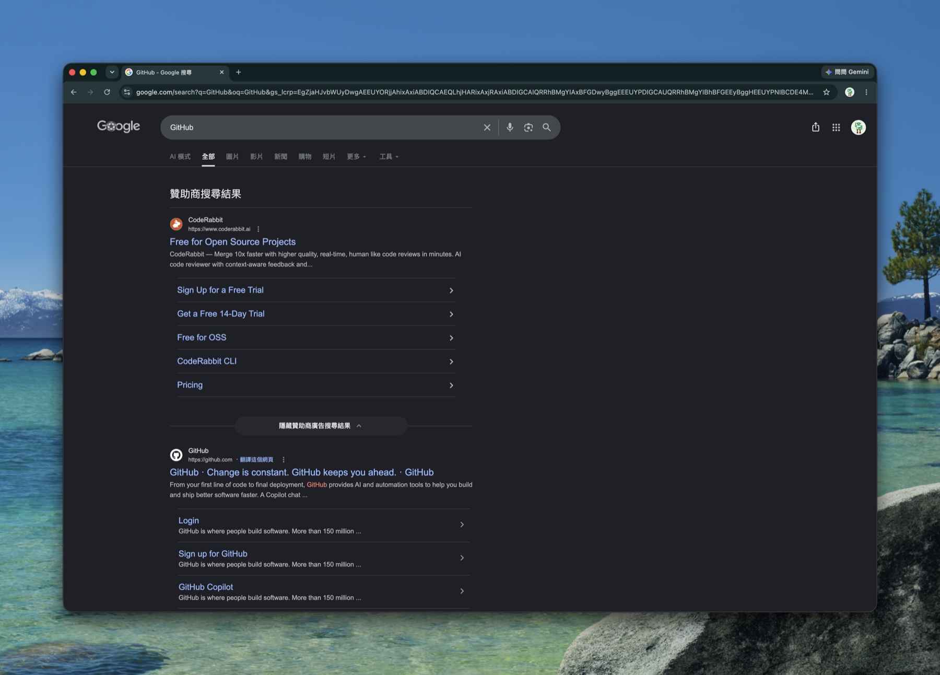Click the address bar URL

click(x=474, y=92)
